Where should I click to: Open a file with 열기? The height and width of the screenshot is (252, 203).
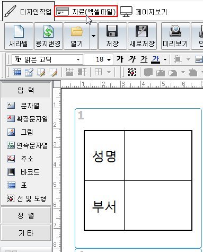click(x=77, y=36)
